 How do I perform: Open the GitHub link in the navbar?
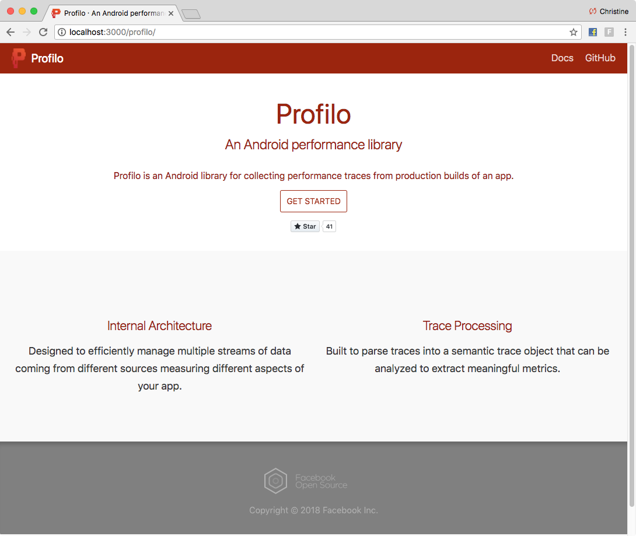(x=600, y=58)
